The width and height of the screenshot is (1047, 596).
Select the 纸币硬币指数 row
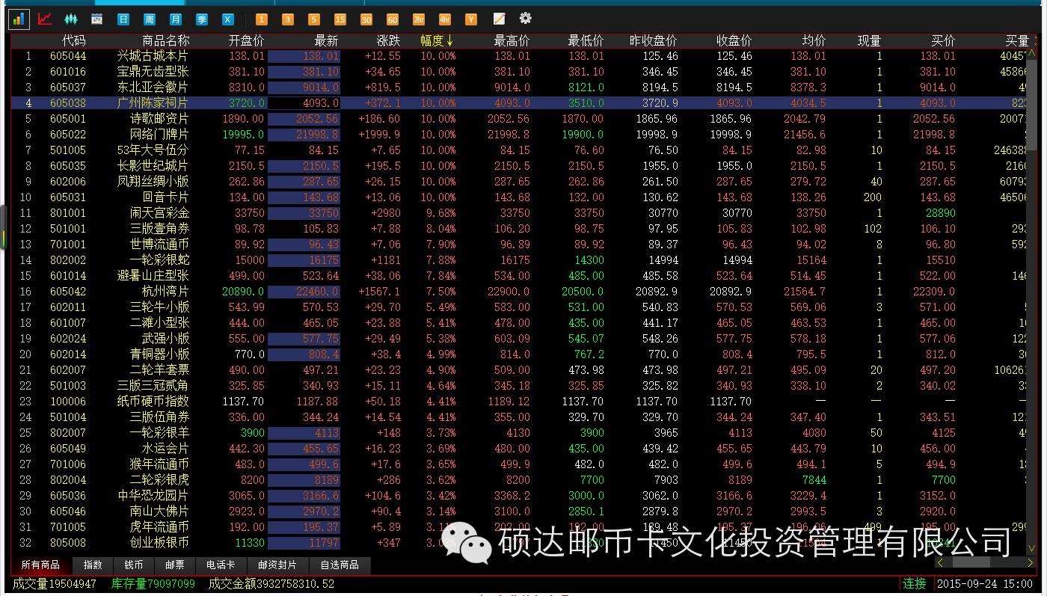(520, 402)
